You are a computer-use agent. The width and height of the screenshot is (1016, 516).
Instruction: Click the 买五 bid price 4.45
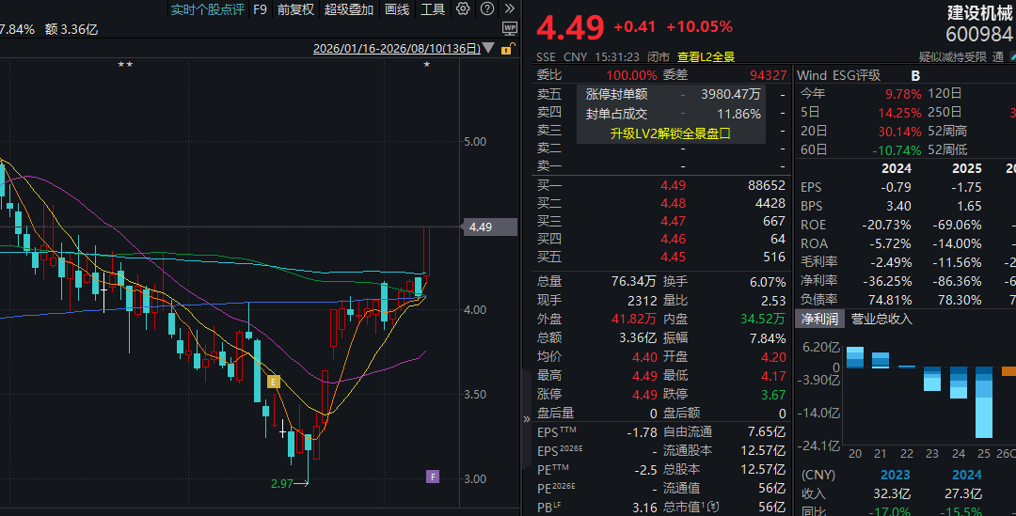click(673, 257)
